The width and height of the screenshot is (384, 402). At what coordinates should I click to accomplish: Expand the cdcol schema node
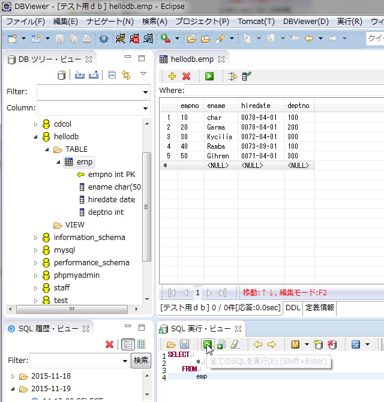pos(35,124)
